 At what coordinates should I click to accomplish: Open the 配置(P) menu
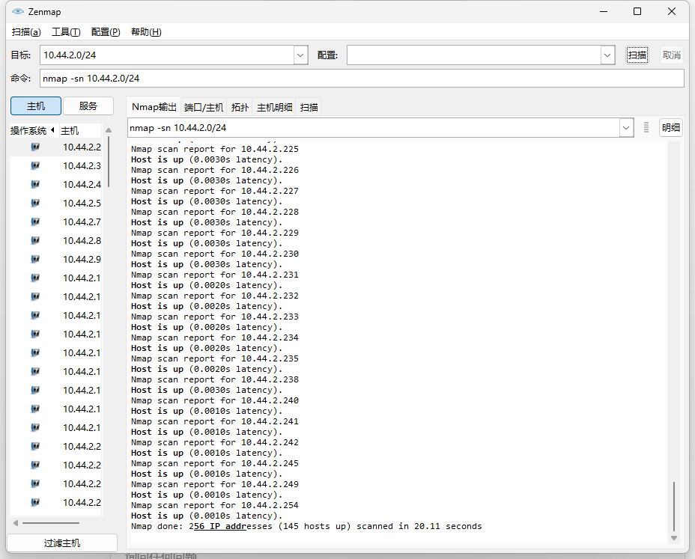pyautogui.click(x=106, y=32)
